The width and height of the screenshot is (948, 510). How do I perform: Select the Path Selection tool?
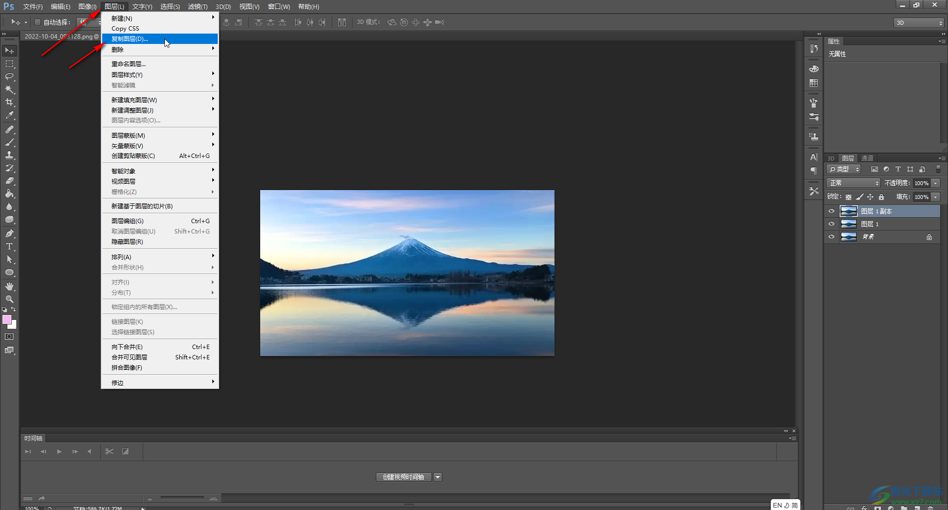9,259
